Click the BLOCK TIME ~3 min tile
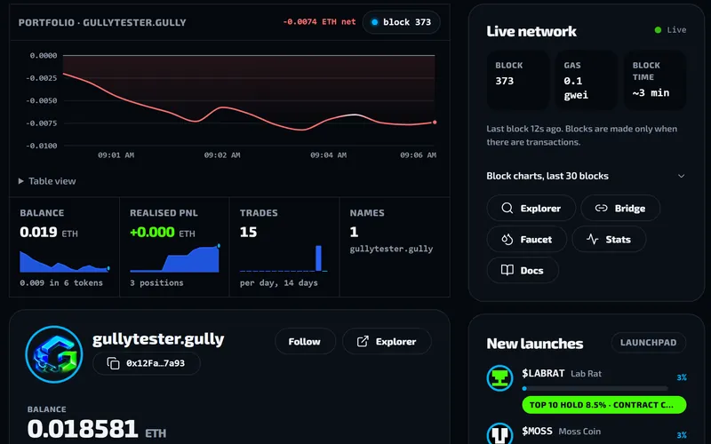711x444 pixels. pyautogui.click(x=655, y=80)
